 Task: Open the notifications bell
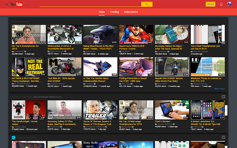click(221, 4)
